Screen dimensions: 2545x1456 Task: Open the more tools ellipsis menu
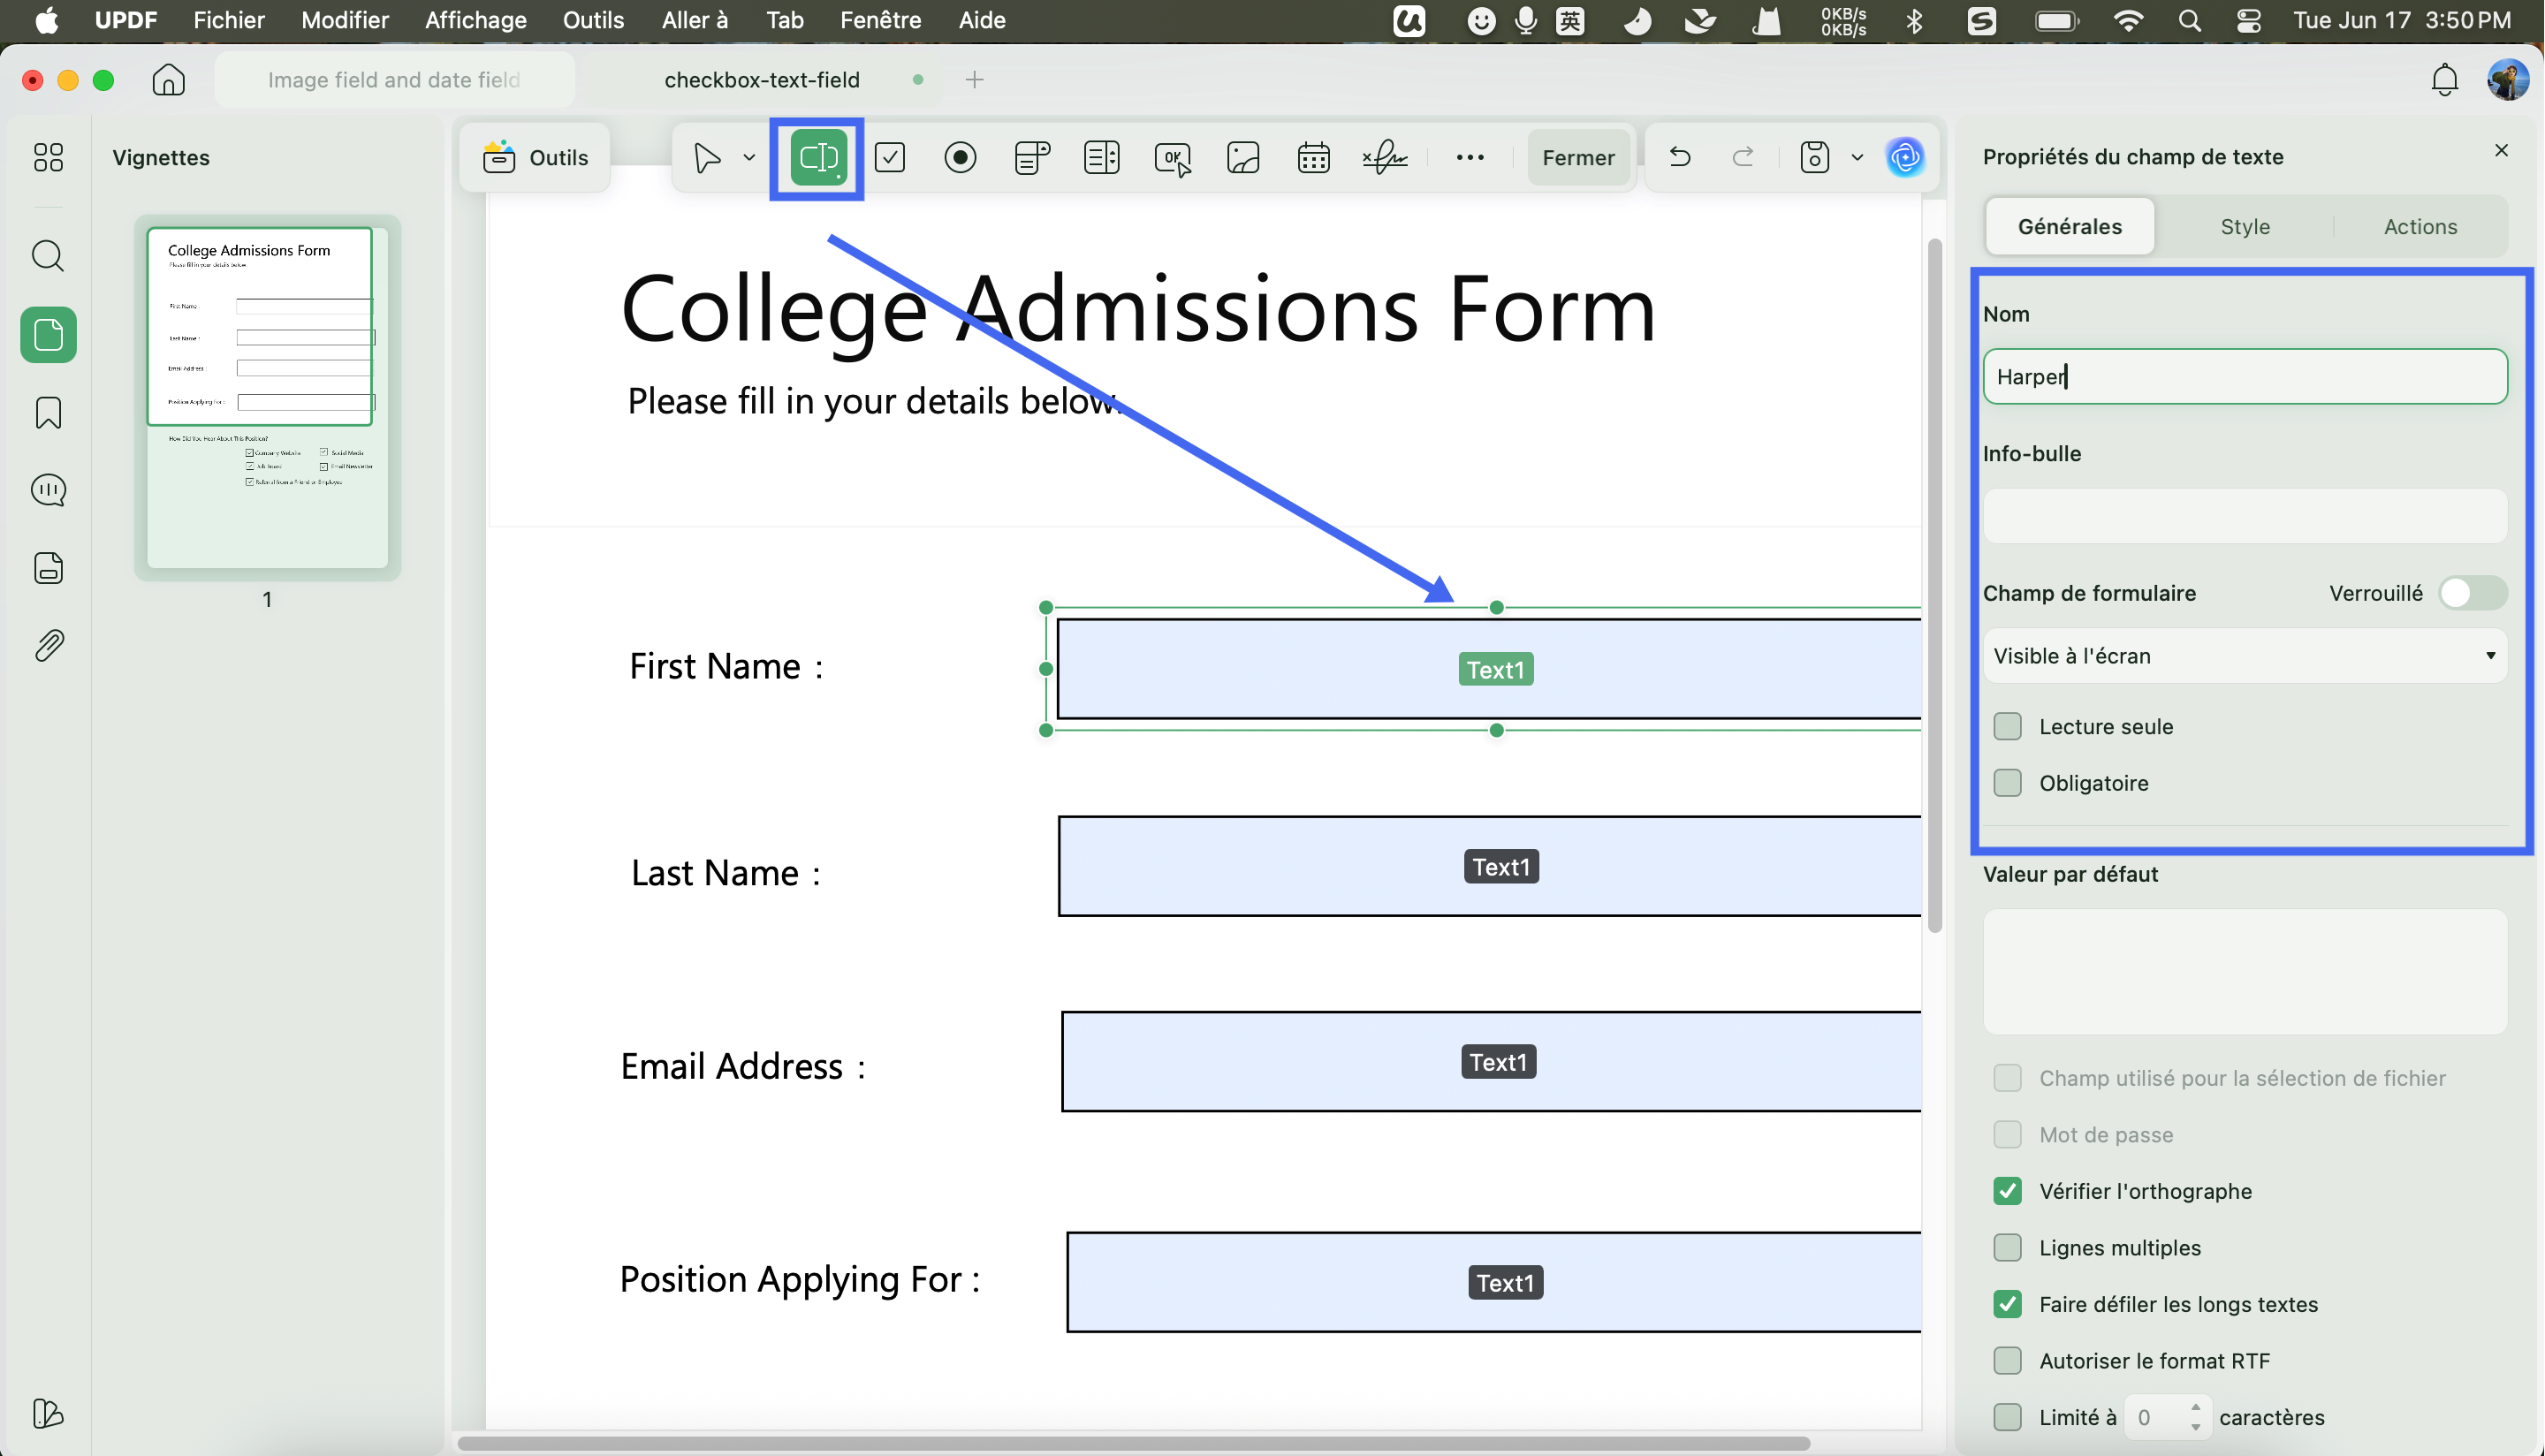click(x=1470, y=157)
